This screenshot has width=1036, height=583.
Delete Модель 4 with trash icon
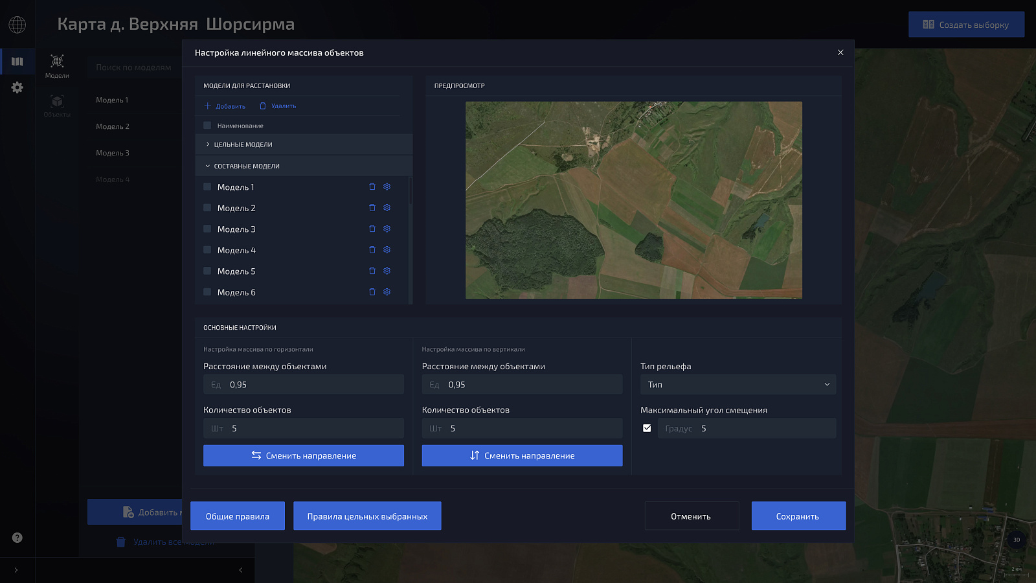point(372,250)
